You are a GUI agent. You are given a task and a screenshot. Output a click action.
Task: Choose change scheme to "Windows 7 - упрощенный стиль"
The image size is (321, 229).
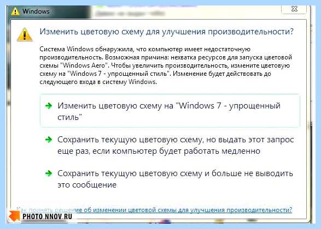pos(170,111)
